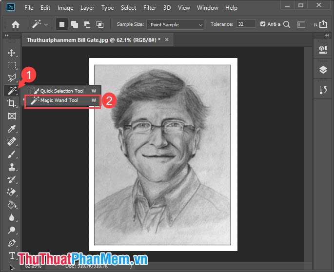Select the Crop tool
The height and width of the screenshot is (272, 334).
click(x=12, y=103)
